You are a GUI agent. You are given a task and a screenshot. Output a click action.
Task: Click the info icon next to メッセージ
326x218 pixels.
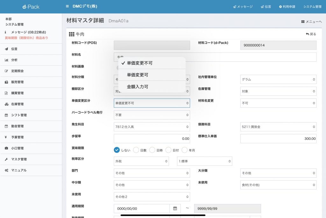point(6,32)
